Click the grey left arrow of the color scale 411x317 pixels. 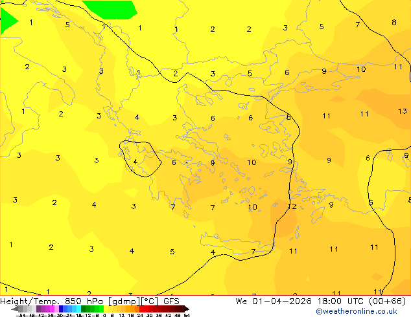click(15, 309)
